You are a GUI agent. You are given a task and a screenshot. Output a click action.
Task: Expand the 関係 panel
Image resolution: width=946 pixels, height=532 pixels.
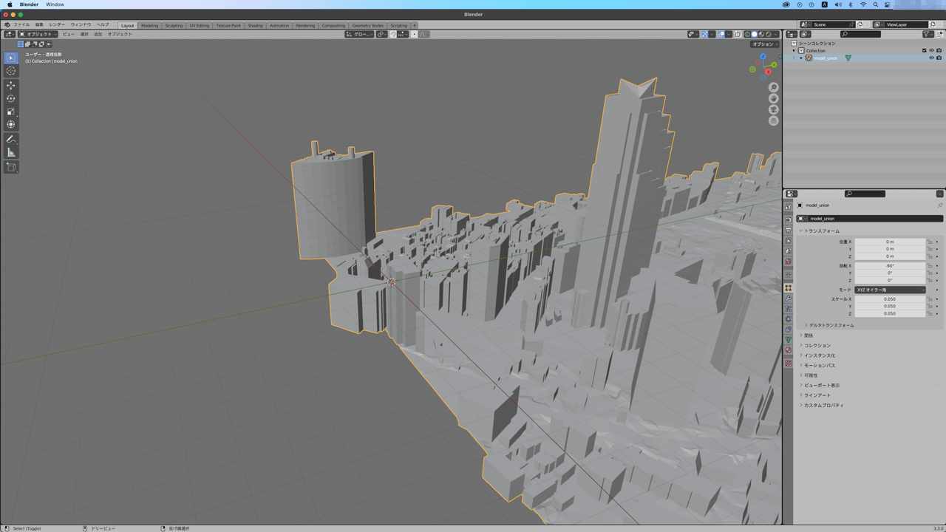[x=807, y=335]
